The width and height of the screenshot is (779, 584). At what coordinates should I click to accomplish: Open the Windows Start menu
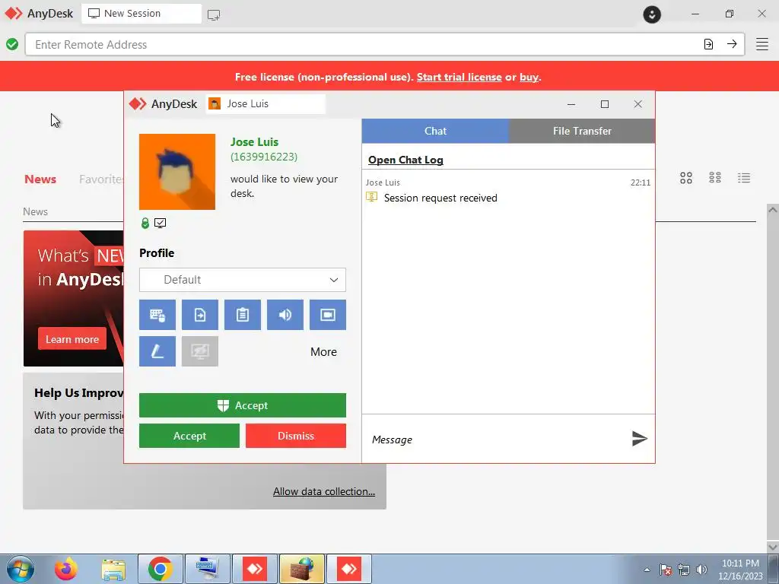(21, 569)
